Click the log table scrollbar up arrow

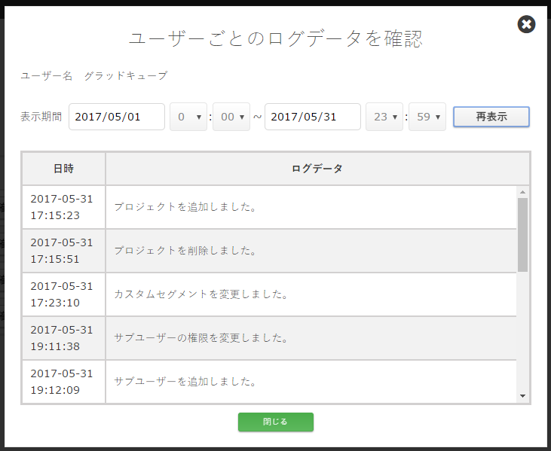coord(522,192)
